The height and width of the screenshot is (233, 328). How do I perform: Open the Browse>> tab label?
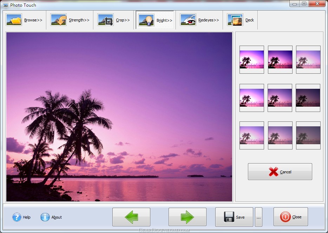(x=33, y=20)
